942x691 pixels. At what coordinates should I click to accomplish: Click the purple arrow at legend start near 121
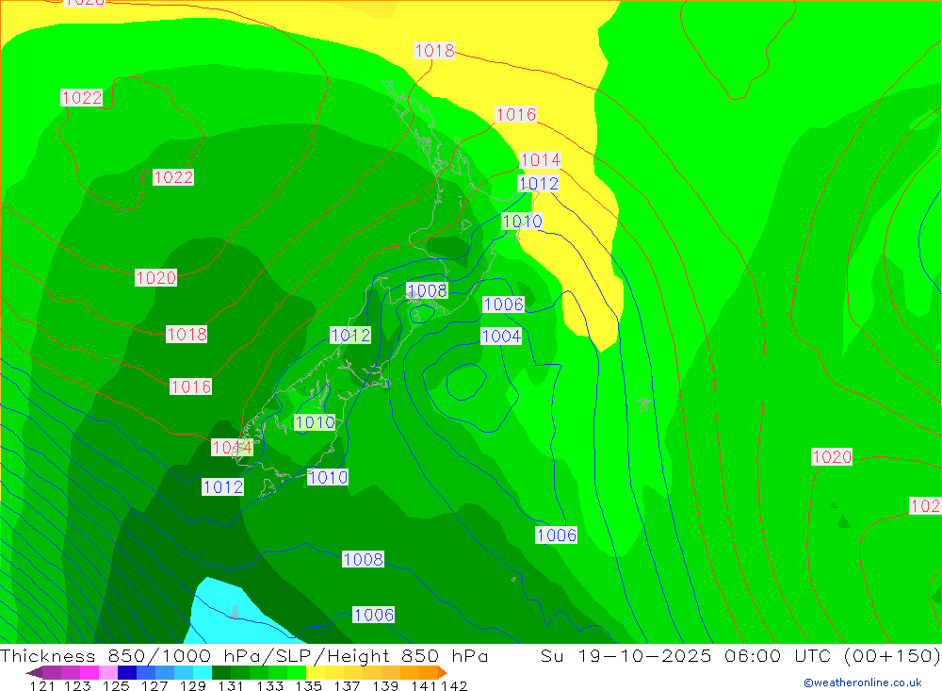coord(34,672)
